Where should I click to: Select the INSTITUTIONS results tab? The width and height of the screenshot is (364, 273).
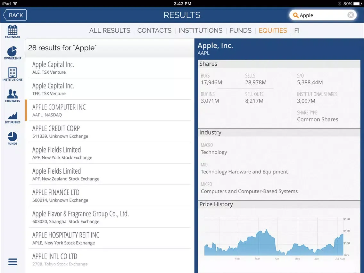[200, 30]
